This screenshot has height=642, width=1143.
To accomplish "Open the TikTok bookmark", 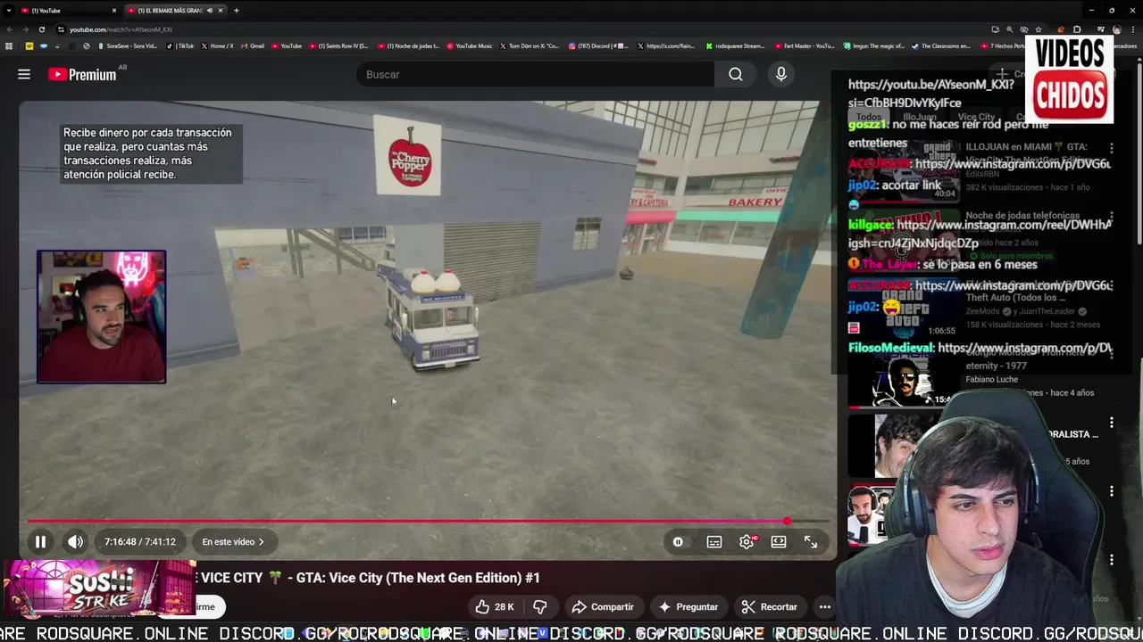I will coord(180,45).
